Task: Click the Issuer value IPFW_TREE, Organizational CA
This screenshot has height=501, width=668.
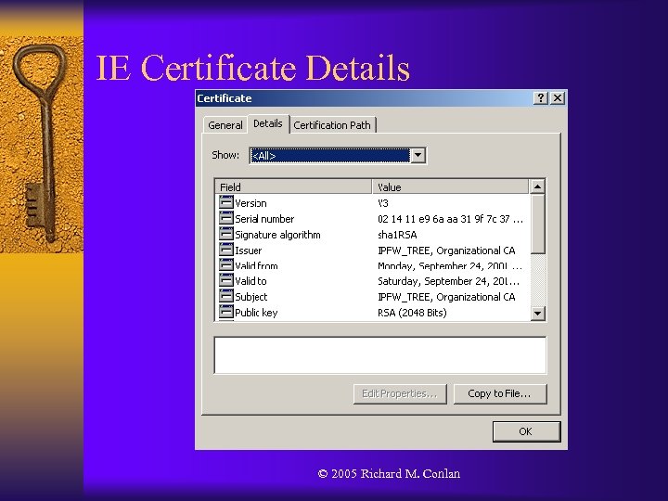Action: click(x=446, y=250)
